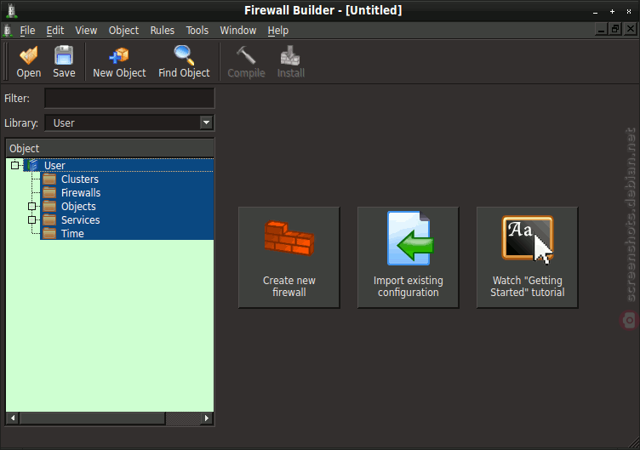This screenshot has height=450, width=640.
Task: Select the "Clusters" tree row label
Action: point(80,179)
